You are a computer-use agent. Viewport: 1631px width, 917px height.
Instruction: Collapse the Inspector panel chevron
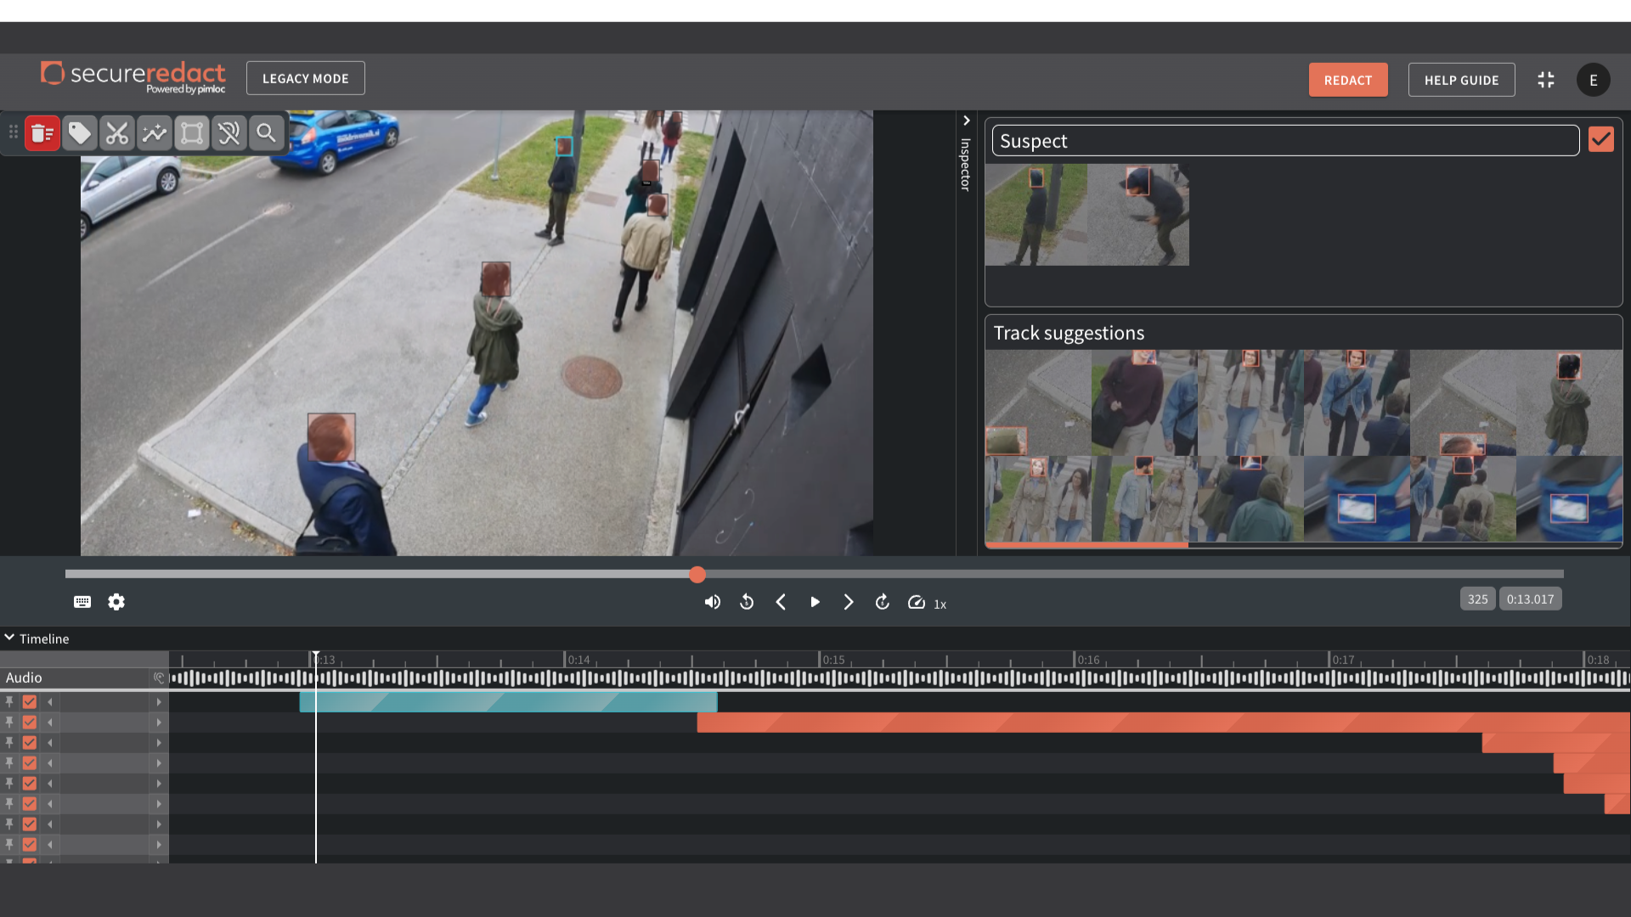(966, 121)
